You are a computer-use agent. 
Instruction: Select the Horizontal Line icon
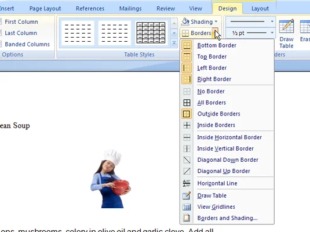point(187,183)
